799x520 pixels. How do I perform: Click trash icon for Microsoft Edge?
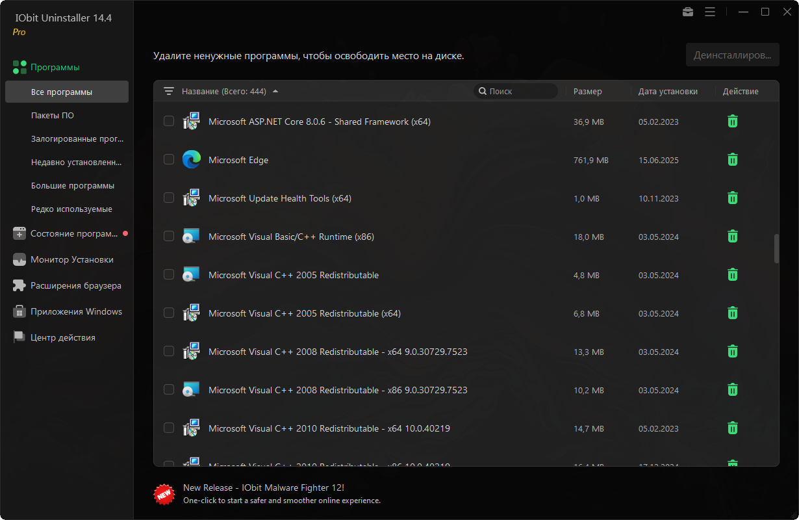[x=732, y=159]
